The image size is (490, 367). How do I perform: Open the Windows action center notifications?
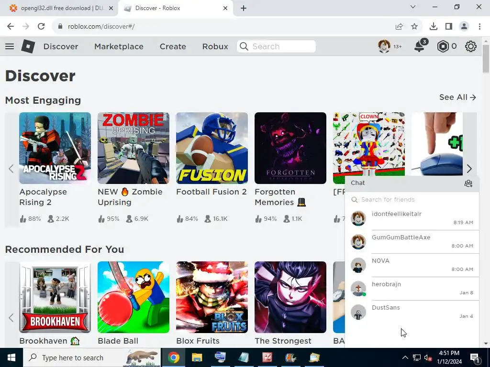pos(475,357)
